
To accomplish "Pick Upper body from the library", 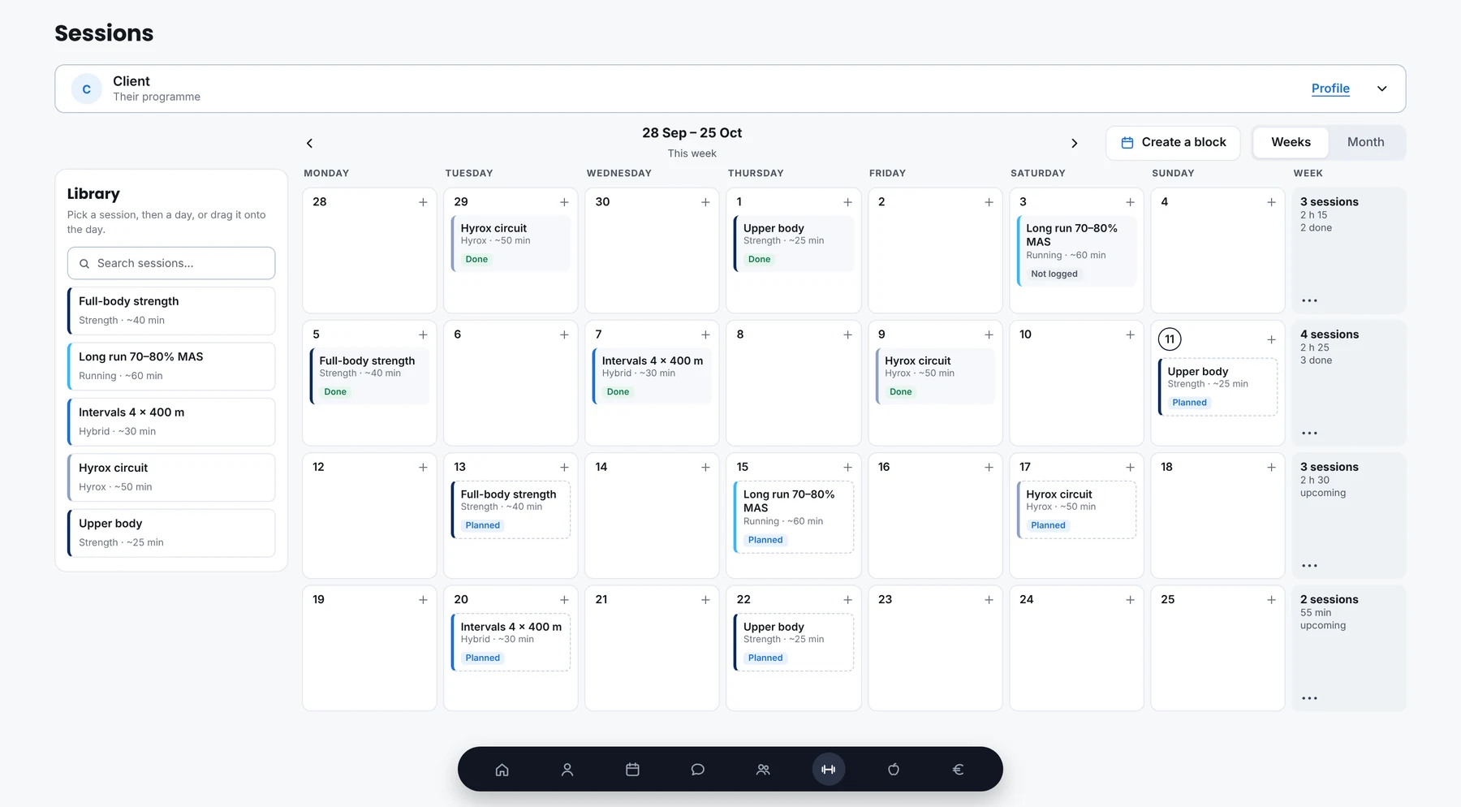I will tap(171, 533).
